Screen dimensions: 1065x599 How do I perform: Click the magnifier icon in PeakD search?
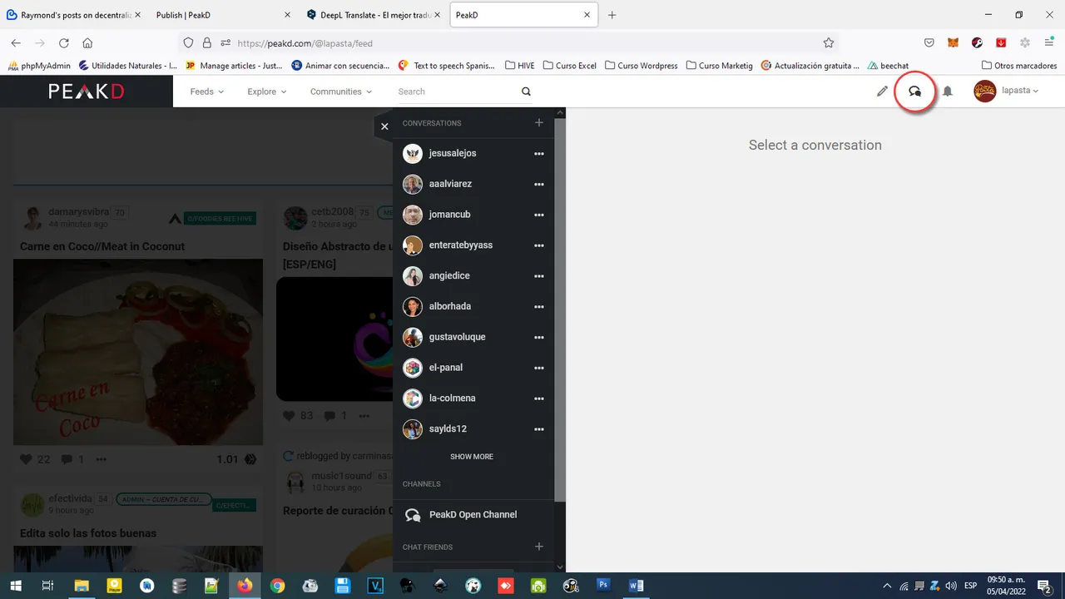tap(526, 92)
